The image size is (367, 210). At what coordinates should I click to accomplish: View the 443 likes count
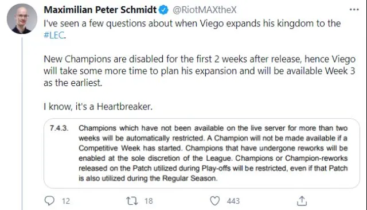coord(233,201)
